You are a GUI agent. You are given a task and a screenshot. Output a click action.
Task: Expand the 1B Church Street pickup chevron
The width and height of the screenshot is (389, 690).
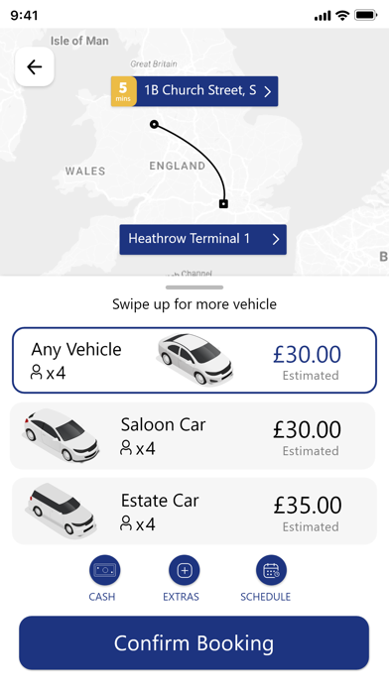point(267,91)
